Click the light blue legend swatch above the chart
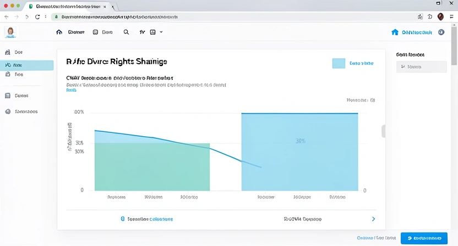 339,64
